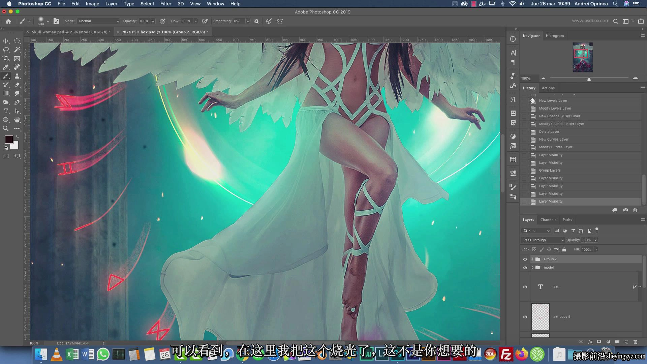Open the brush smoothing options gear
Image resolution: width=647 pixels, height=364 pixels.
256,21
